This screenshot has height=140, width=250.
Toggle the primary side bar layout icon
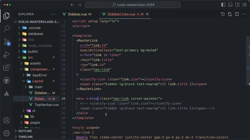(x=223, y=5)
